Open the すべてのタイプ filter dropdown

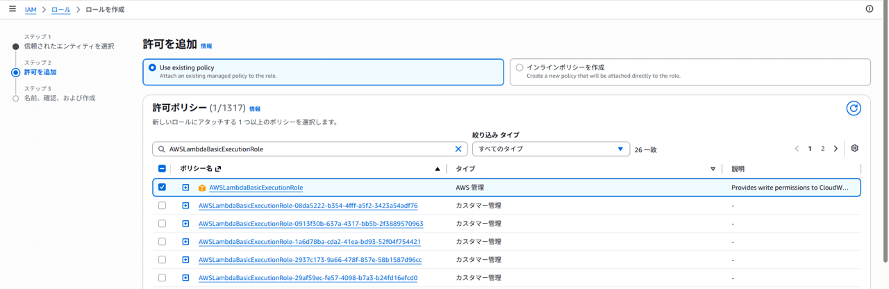551,149
